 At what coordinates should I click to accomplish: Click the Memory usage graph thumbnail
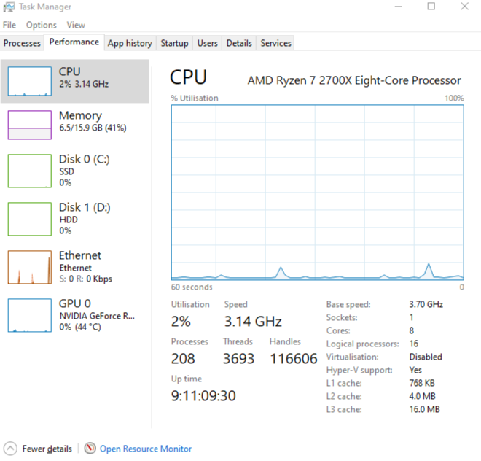(x=29, y=125)
